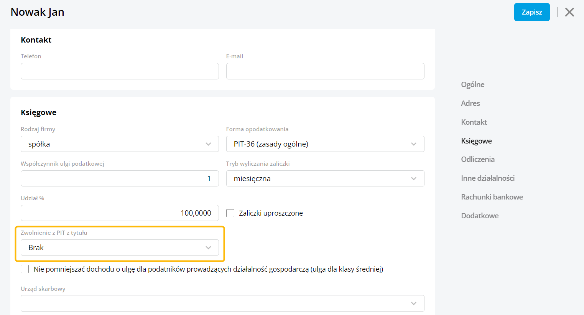
Task: Enable Zaliczki uproszczone checkbox
Action: [x=230, y=213]
